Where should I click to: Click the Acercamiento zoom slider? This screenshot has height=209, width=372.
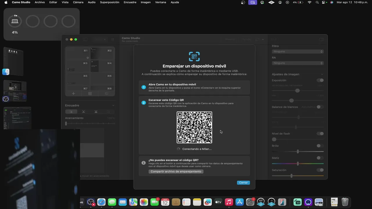pos(90,123)
